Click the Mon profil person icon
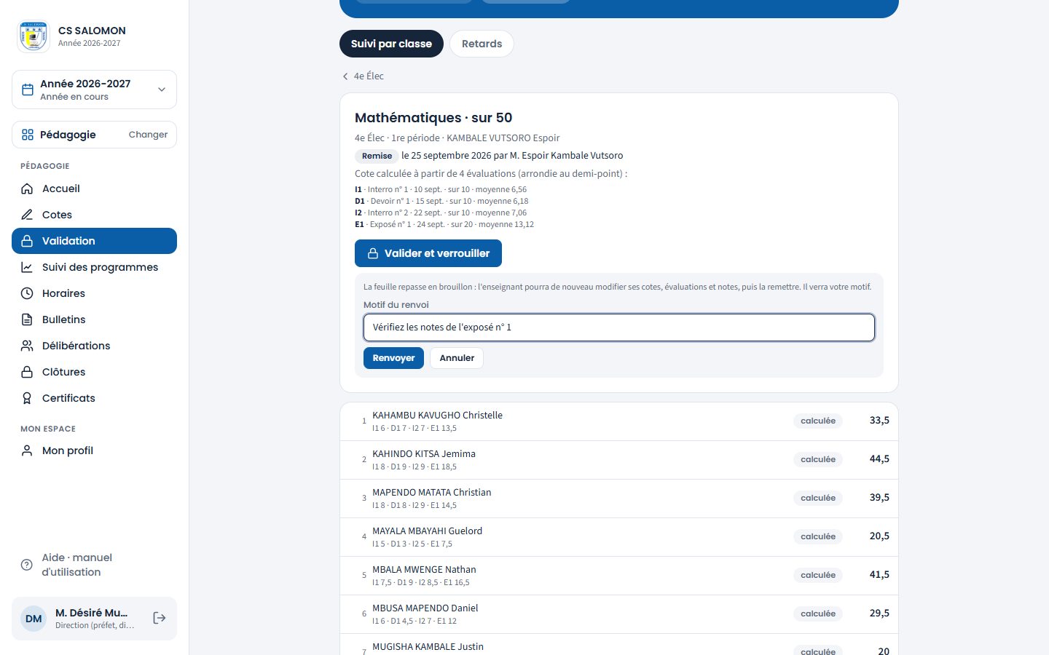Viewport: 1049px width, 655px height. click(27, 450)
